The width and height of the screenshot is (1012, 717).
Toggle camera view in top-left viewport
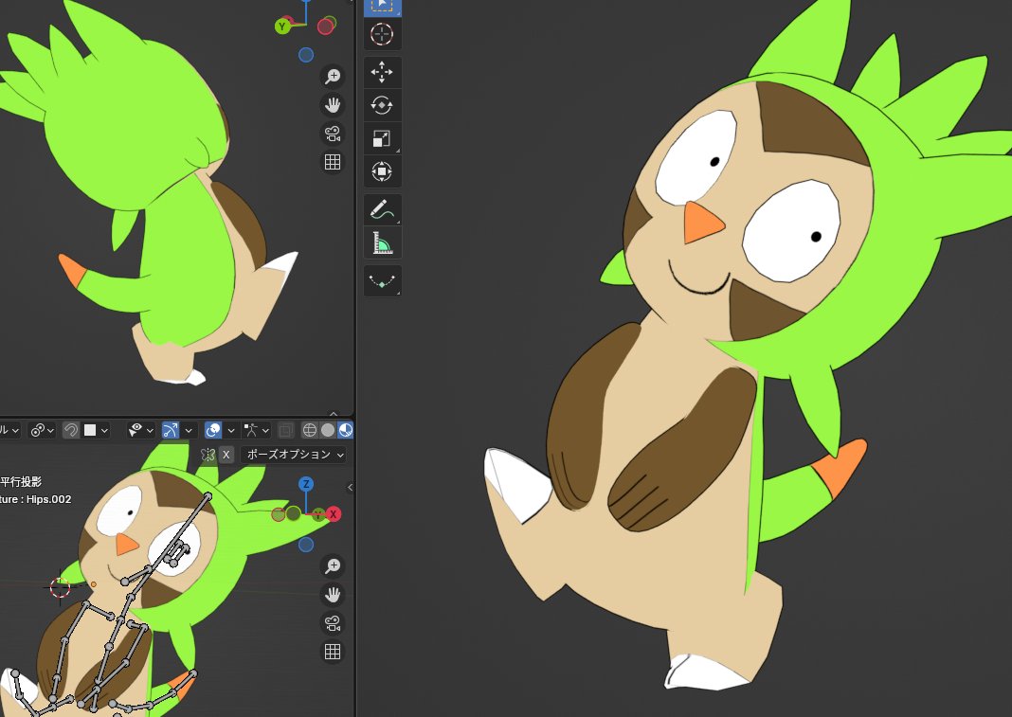[x=333, y=134]
